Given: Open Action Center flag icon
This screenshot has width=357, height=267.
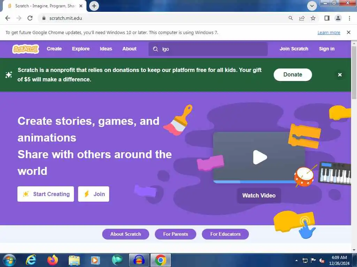Looking at the screenshot, I should (313, 260).
